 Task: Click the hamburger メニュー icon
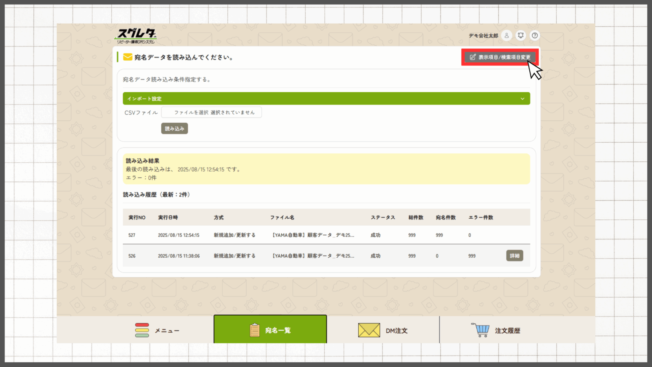tap(142, 330)
